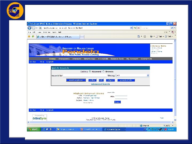The image size is (192, 144).
Task: Open the Favorites menu
Action: pyautogui.click(x=47, y=32)
